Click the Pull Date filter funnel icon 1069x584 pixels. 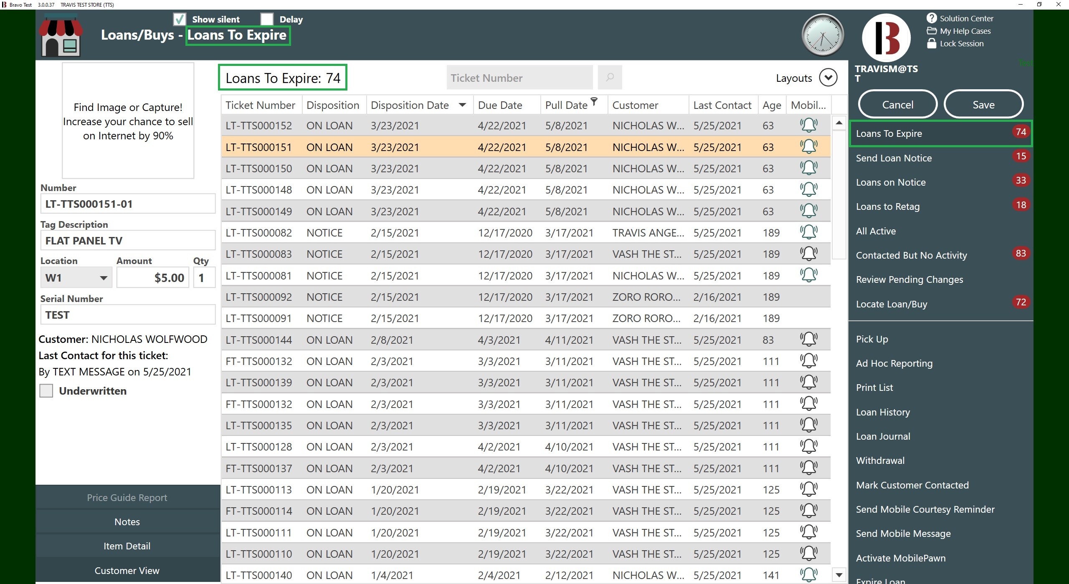594,101
